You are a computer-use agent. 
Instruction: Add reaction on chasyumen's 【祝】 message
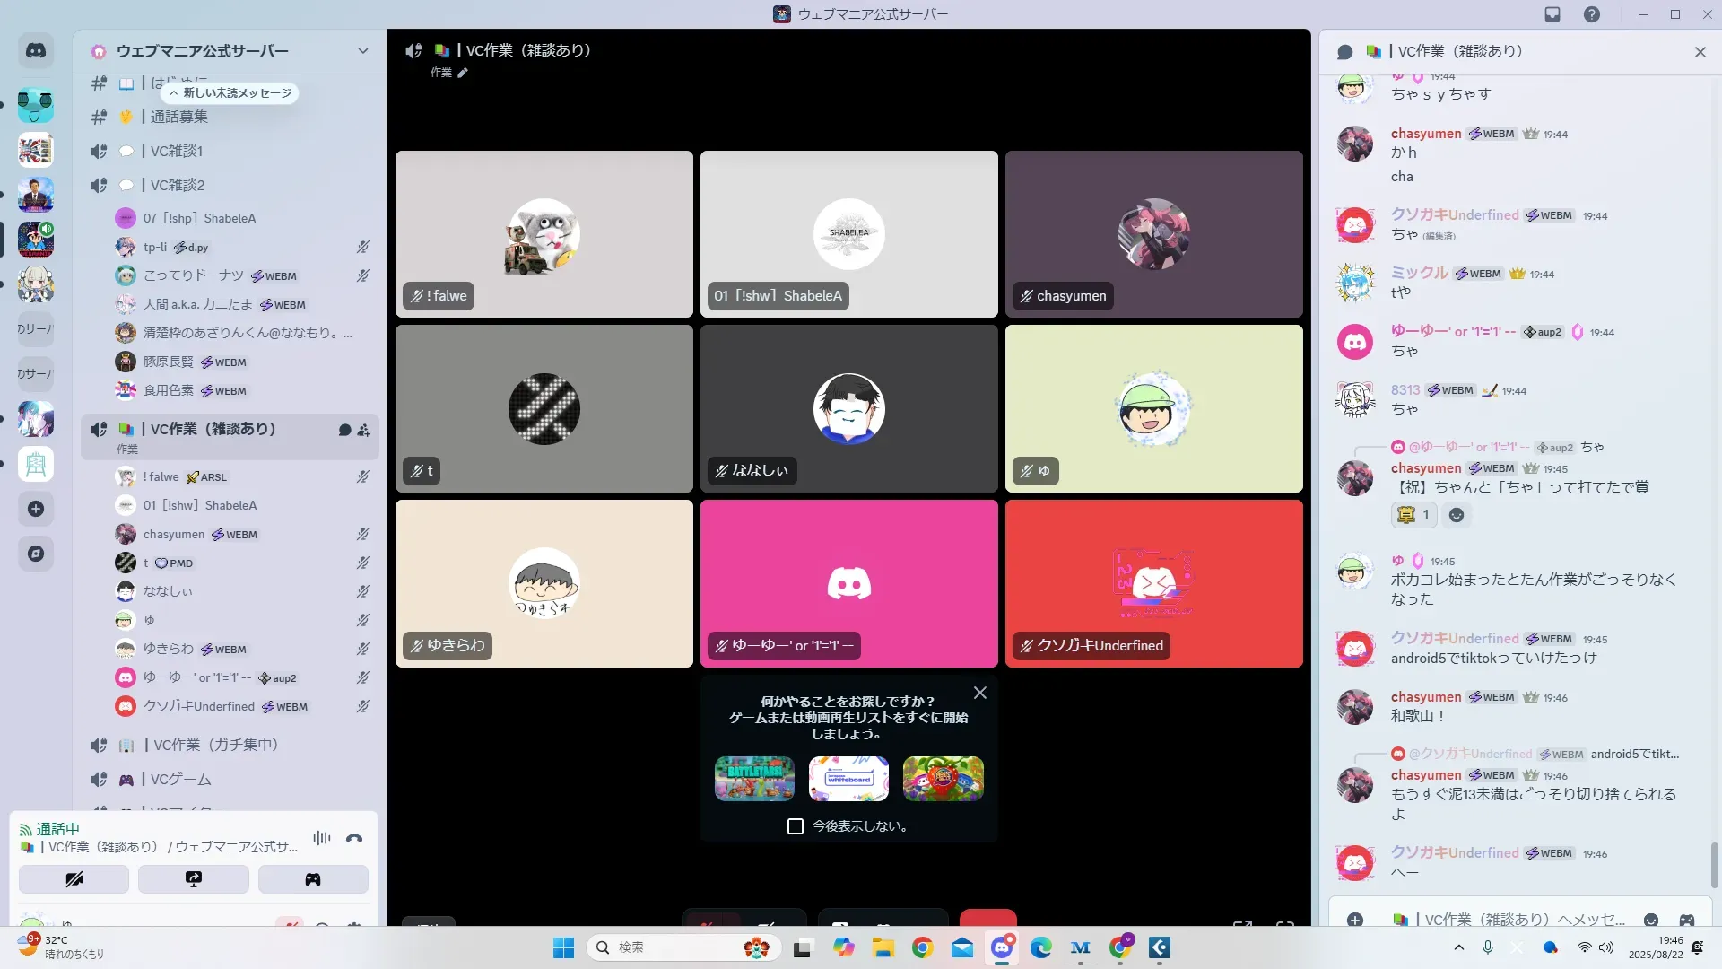[1457, 515]
